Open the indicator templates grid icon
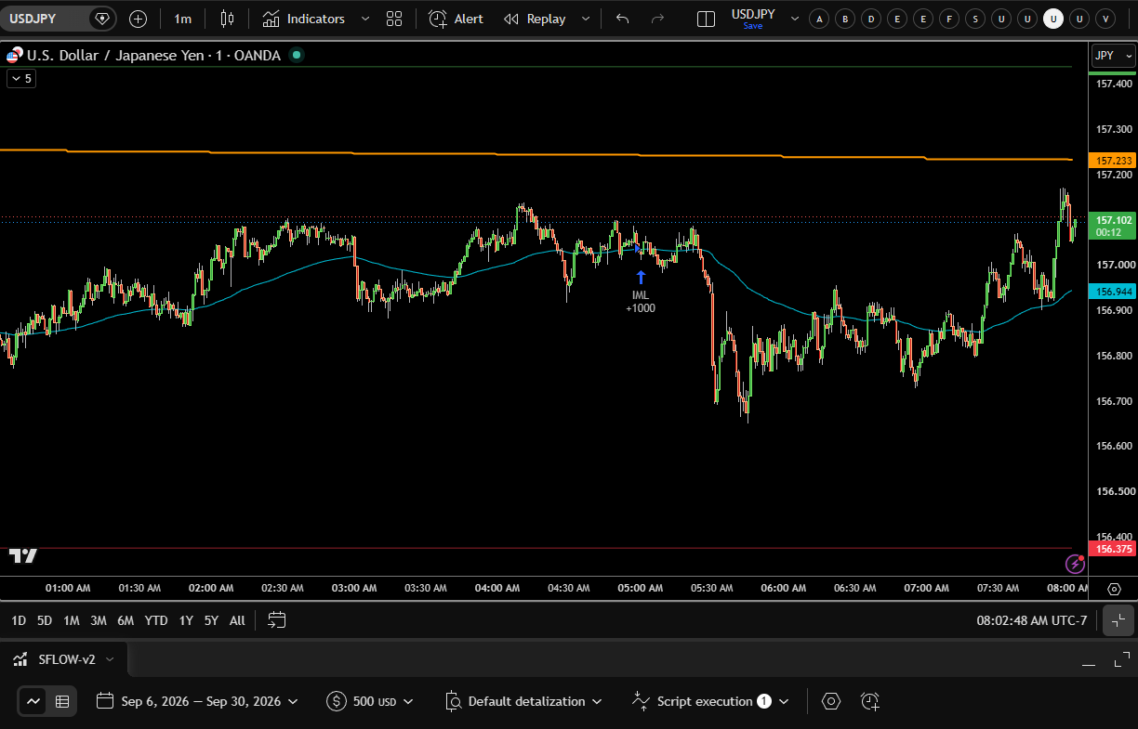 pos(393,19)
